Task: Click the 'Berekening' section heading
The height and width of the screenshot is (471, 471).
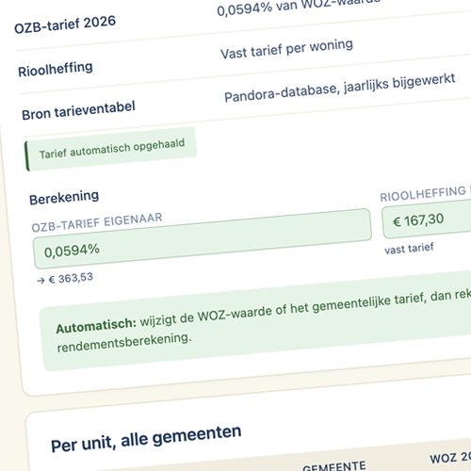Action: click(x=64, y=198)
